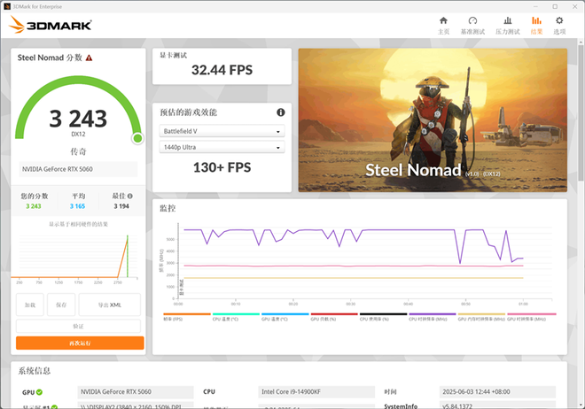This screenshot has height=409, width=585.
Task: Open the Battlefield V game dropdown
Action: pos(222,131)
